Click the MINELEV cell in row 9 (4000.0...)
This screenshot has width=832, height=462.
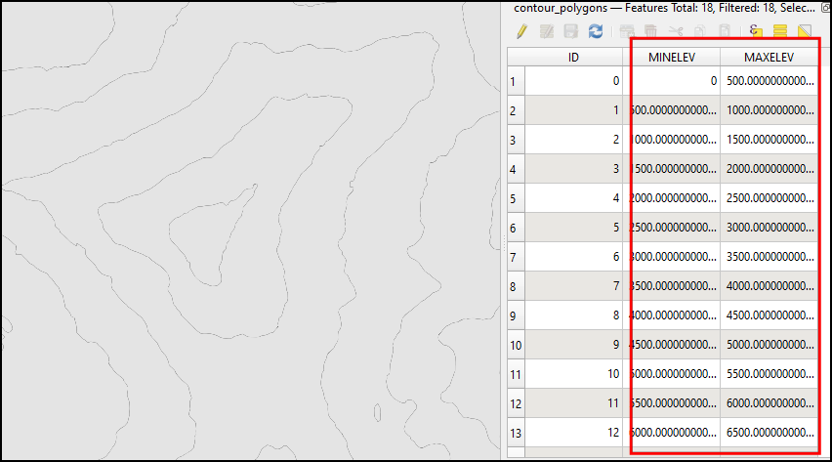click(x=671, y=315)
